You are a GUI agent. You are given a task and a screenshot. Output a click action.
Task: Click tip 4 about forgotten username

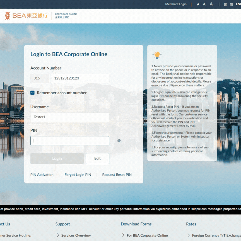coord(181,136)
